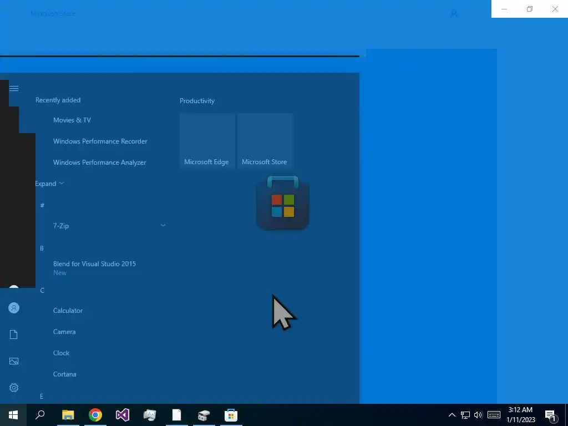Click the # letter header
This screenshot has height=426, width=568.
click(x=42, y=205)
